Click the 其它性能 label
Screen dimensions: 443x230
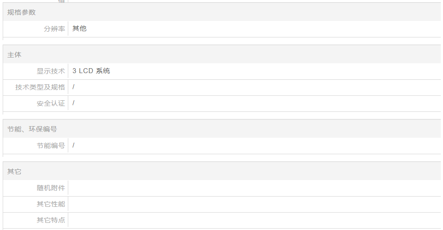click(51, 204)
